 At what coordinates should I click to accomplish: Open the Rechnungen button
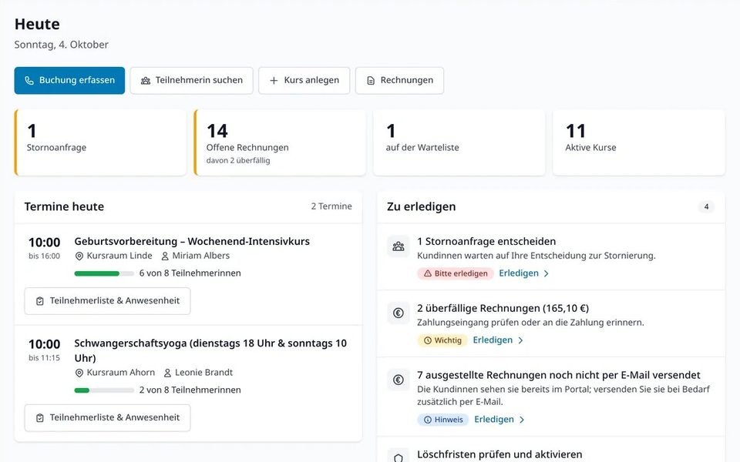[x=400, y=81]
